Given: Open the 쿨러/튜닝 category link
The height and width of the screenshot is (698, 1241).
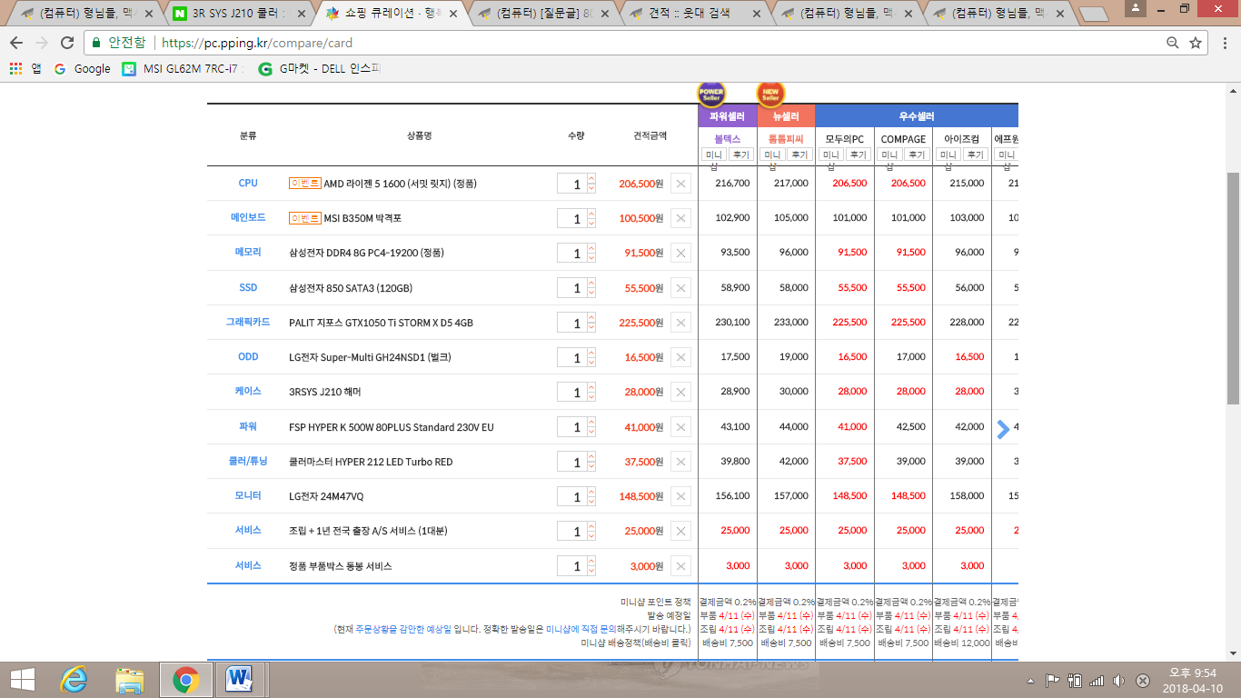Looking at the screenshot, I should (248, 461).
